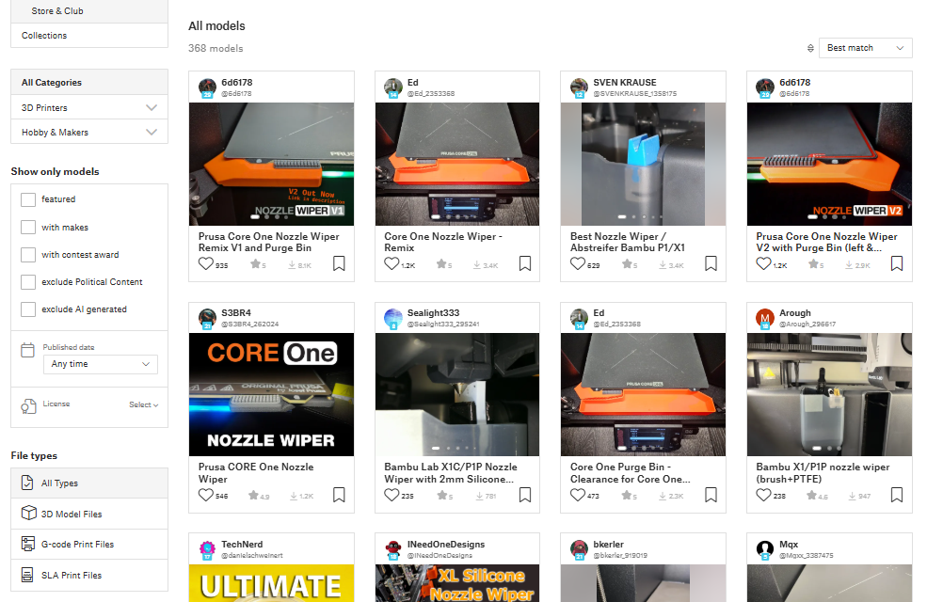Like Core One Nozzle Wiper - Remix model
This screenshot has height=602, width=927.
(x=392, y=263)
